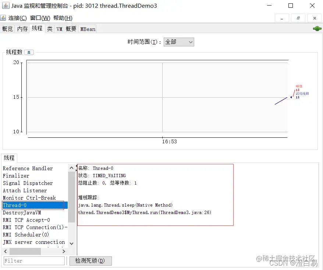Screen dimensions: 323x270
Task: Switch to the 概览 tab
Action: point(7,29)
